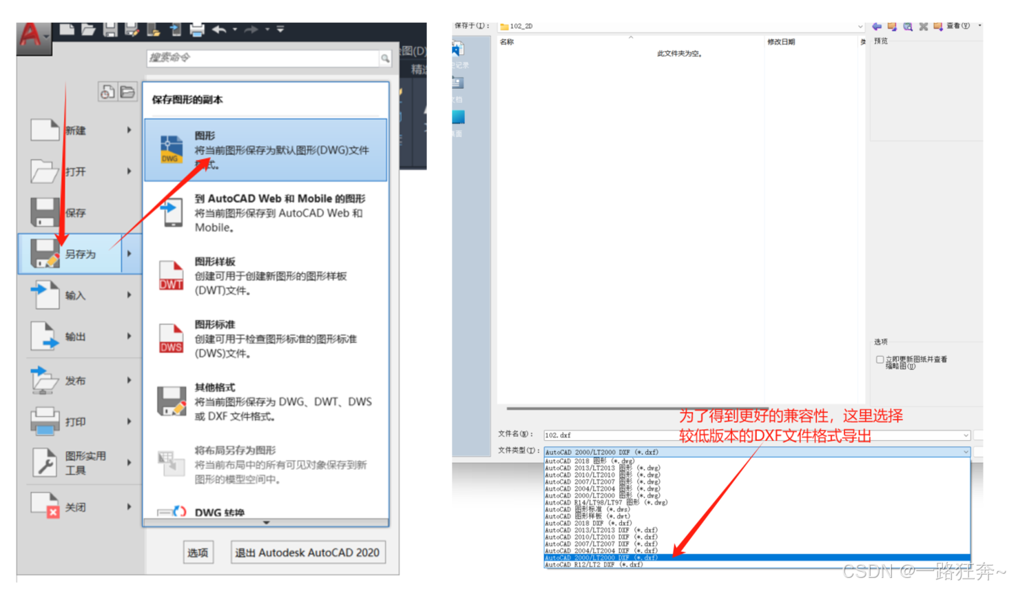This screenshot has height=589, width=1009.
Task: Click the Search the Web icon in save dialog
Action: tap(908, 26)
